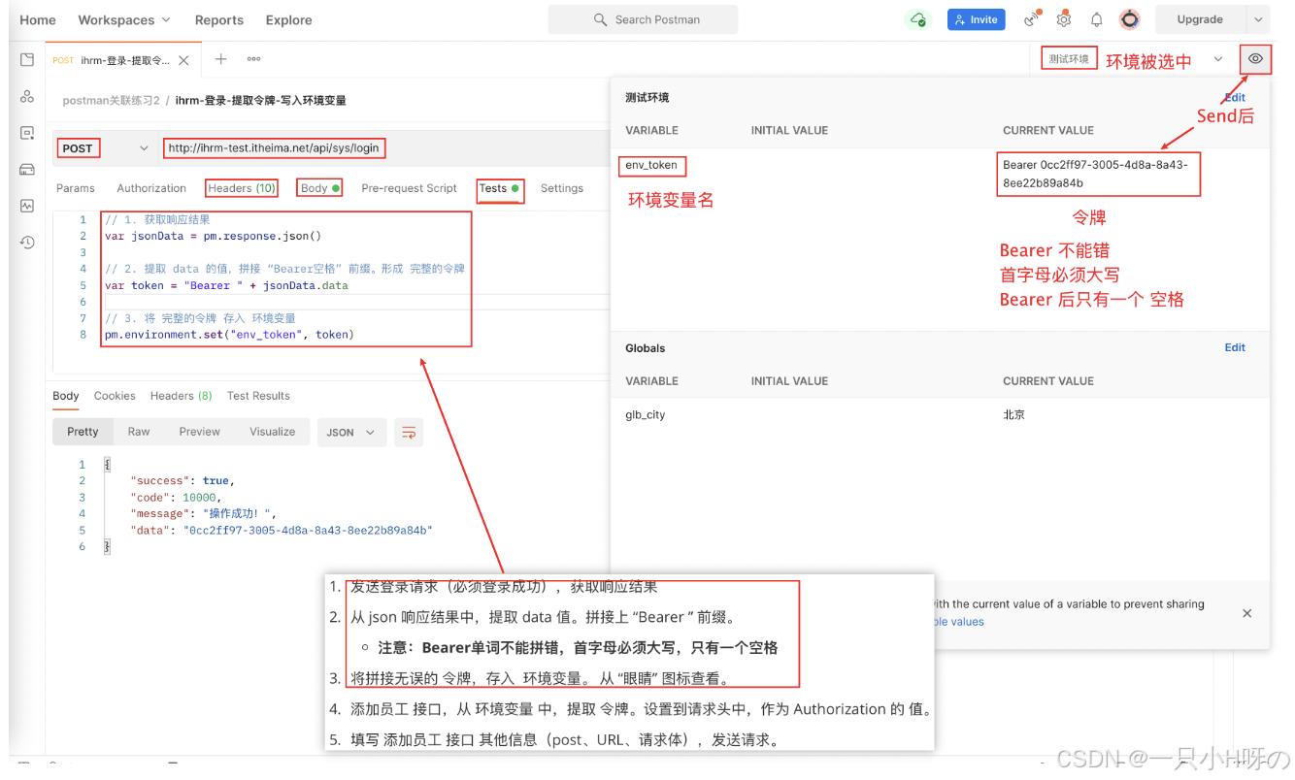
Task: Click the "data" token response line
Action: click(x=282, y=531)
